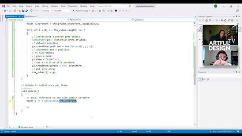Click the notifications bell in status bar
This screenshot has width=242, height=136.
click(x=238, y=131)
